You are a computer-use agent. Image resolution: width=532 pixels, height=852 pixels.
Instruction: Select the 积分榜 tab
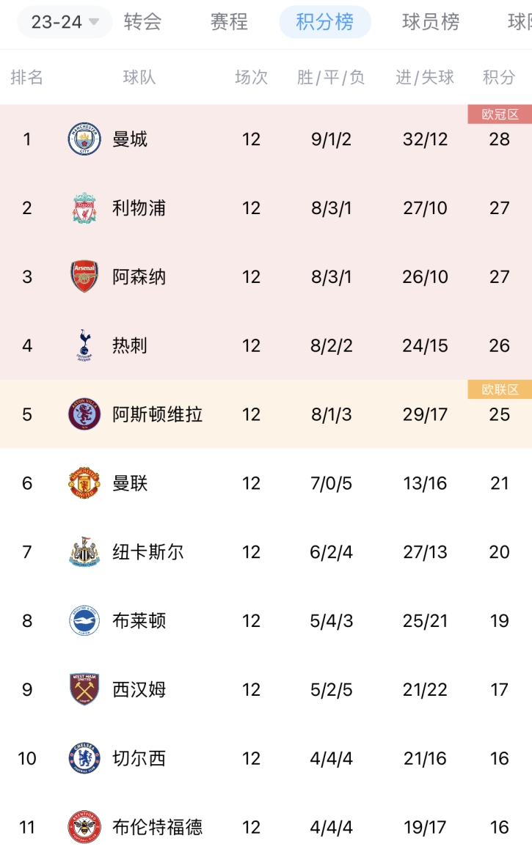pos(324,22)
